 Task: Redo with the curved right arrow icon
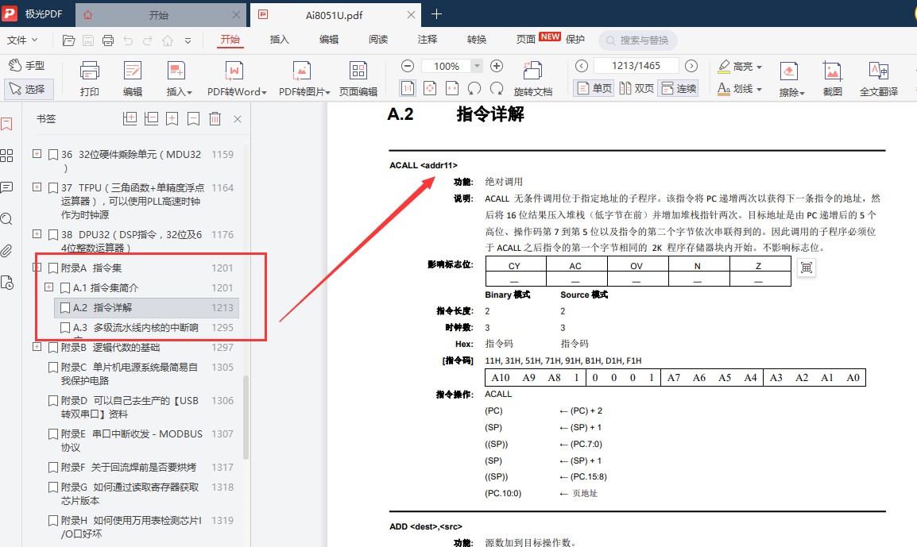[148, 40]
